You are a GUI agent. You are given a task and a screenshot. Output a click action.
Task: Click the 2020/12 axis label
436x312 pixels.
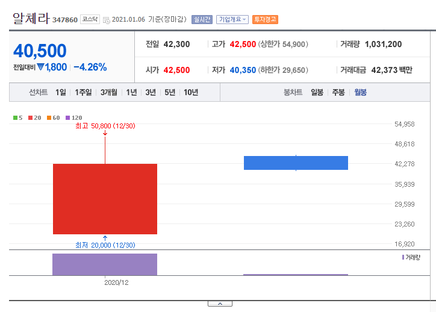click(116, 282)
